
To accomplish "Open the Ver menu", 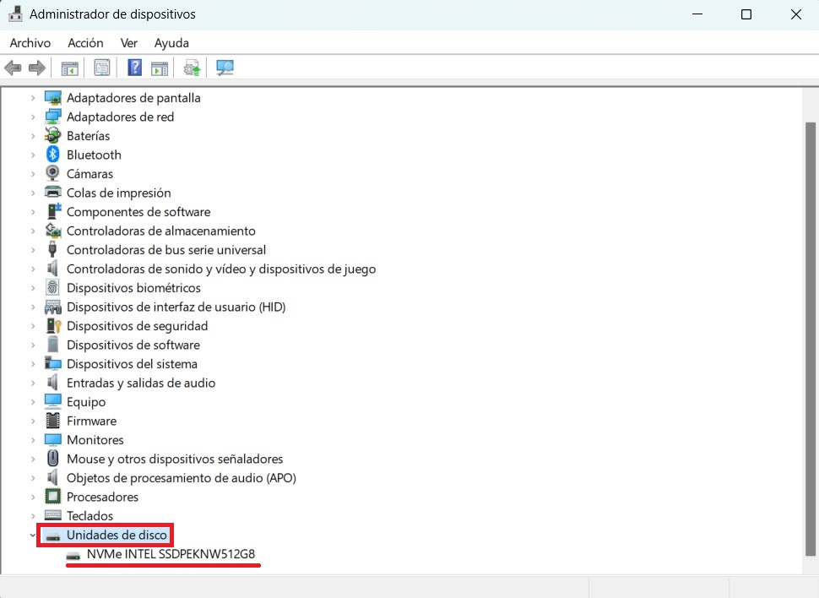I will [129, 43].
